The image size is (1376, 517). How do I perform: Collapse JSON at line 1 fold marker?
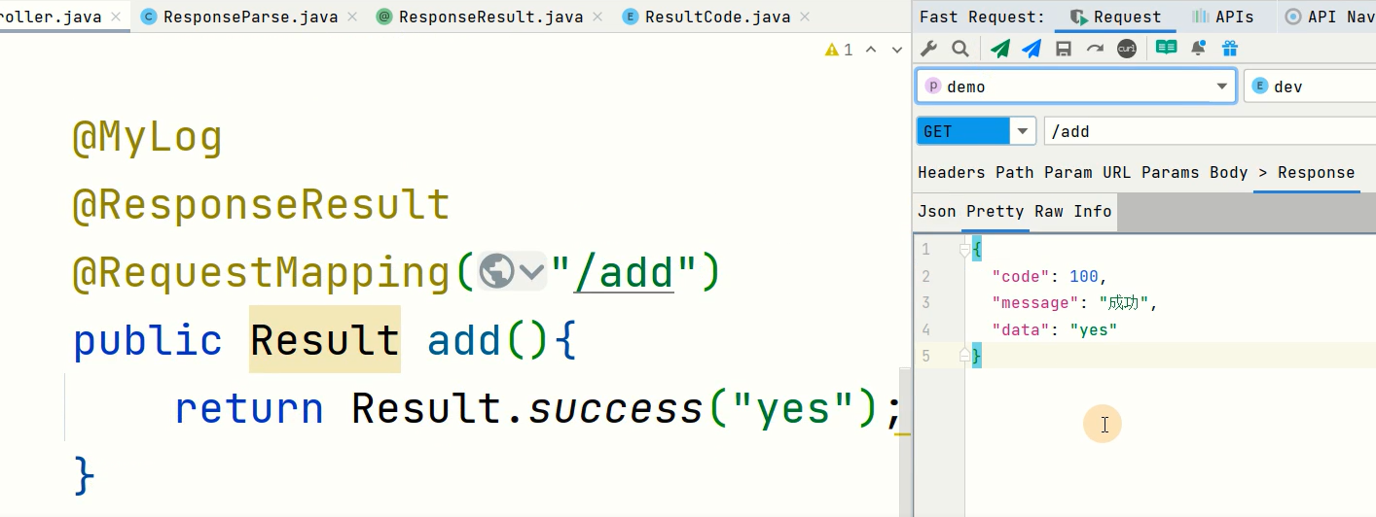(x=965, y=251)
